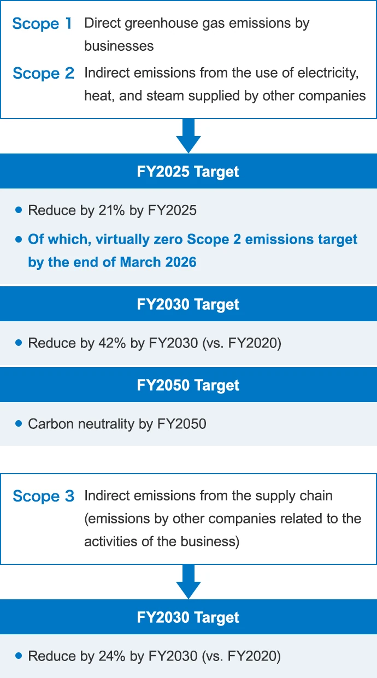Click the virtually zero Scope 2 emissions blue text
377x678 pixels.
tap(193, 251)
